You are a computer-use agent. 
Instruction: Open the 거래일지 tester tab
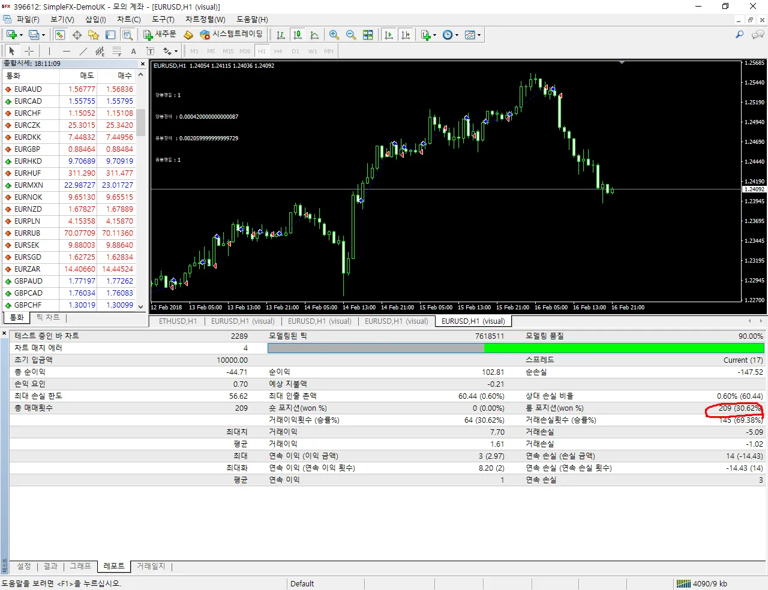pyautogui.click(x=151, y=566)
